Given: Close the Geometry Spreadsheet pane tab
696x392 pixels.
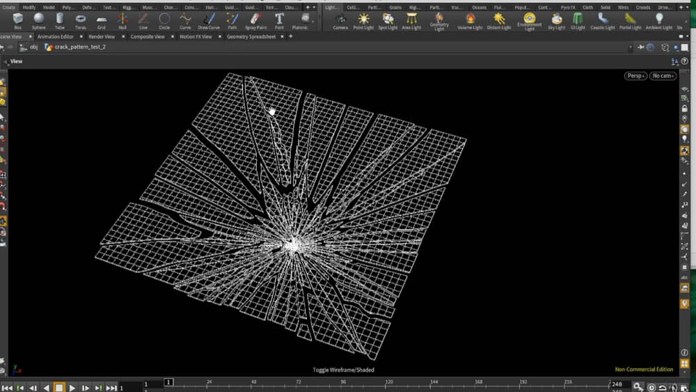Looking at the screenshot, I should pos(283,36).
